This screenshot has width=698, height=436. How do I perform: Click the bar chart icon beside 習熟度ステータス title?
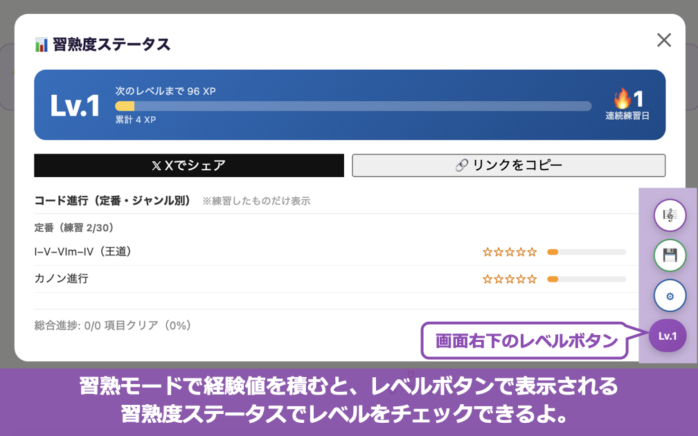(42, 44)
